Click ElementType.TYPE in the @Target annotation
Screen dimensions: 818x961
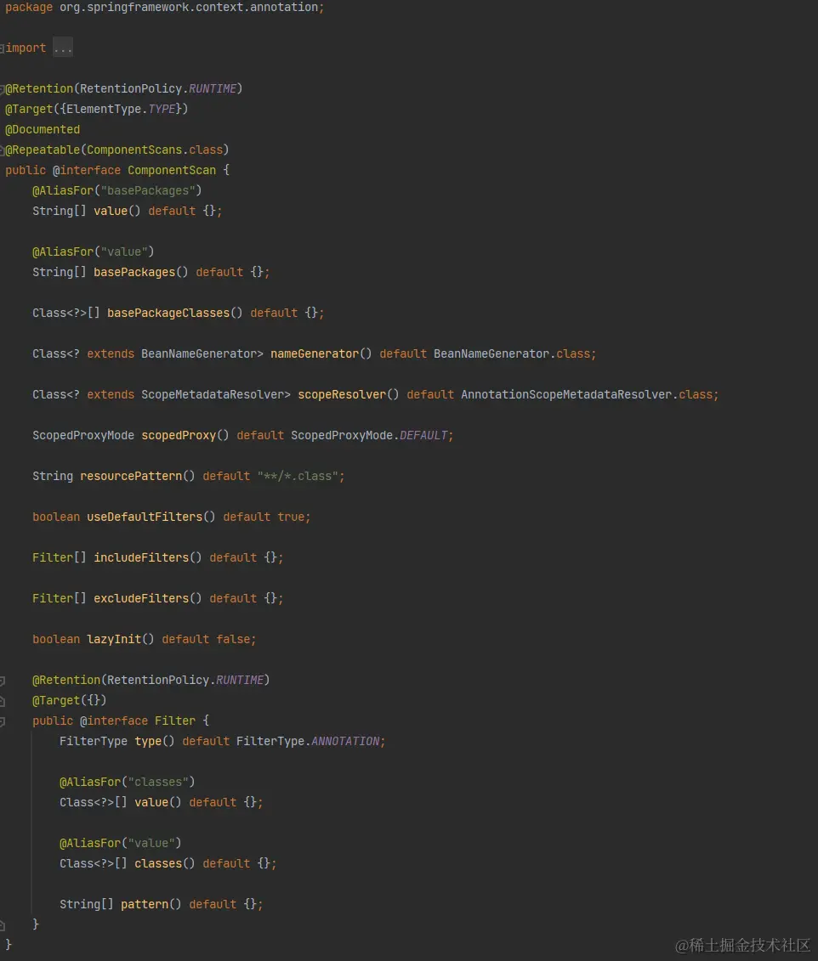tap(121, 109)
